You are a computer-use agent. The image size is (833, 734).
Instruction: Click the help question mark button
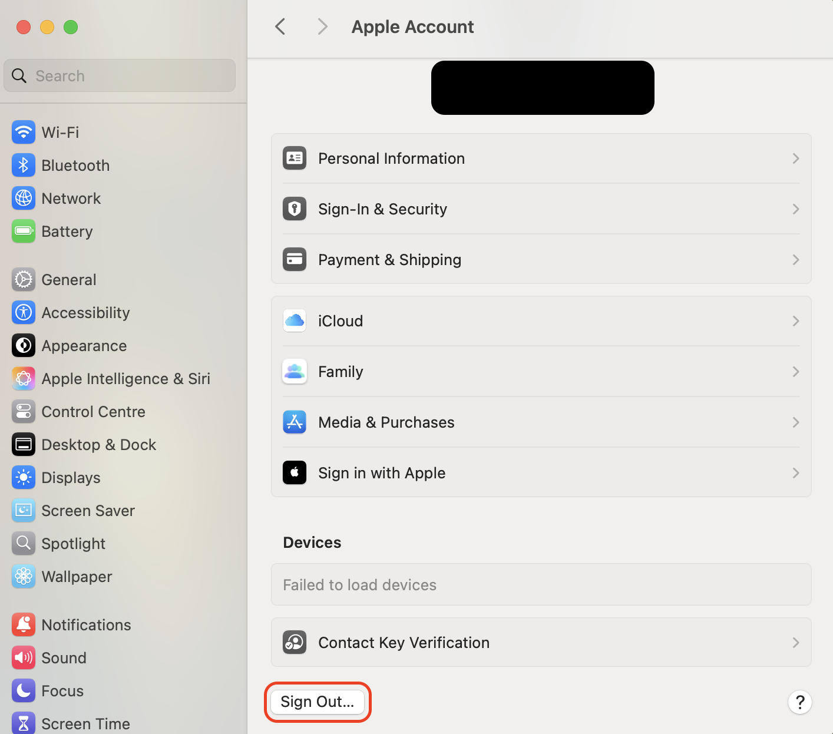click(800, 702)
